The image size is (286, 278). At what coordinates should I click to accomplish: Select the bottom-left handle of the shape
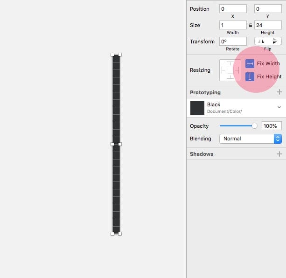(112, 234)
